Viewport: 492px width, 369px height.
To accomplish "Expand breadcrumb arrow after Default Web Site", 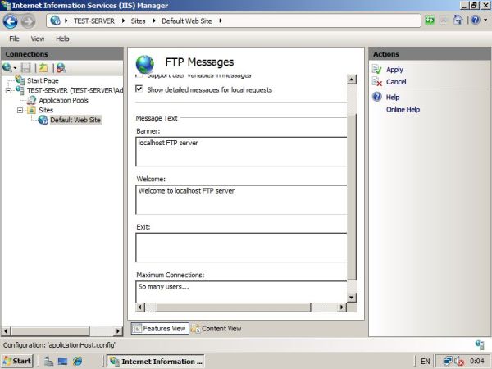I will pyautogui.click(x=221, y=20).
